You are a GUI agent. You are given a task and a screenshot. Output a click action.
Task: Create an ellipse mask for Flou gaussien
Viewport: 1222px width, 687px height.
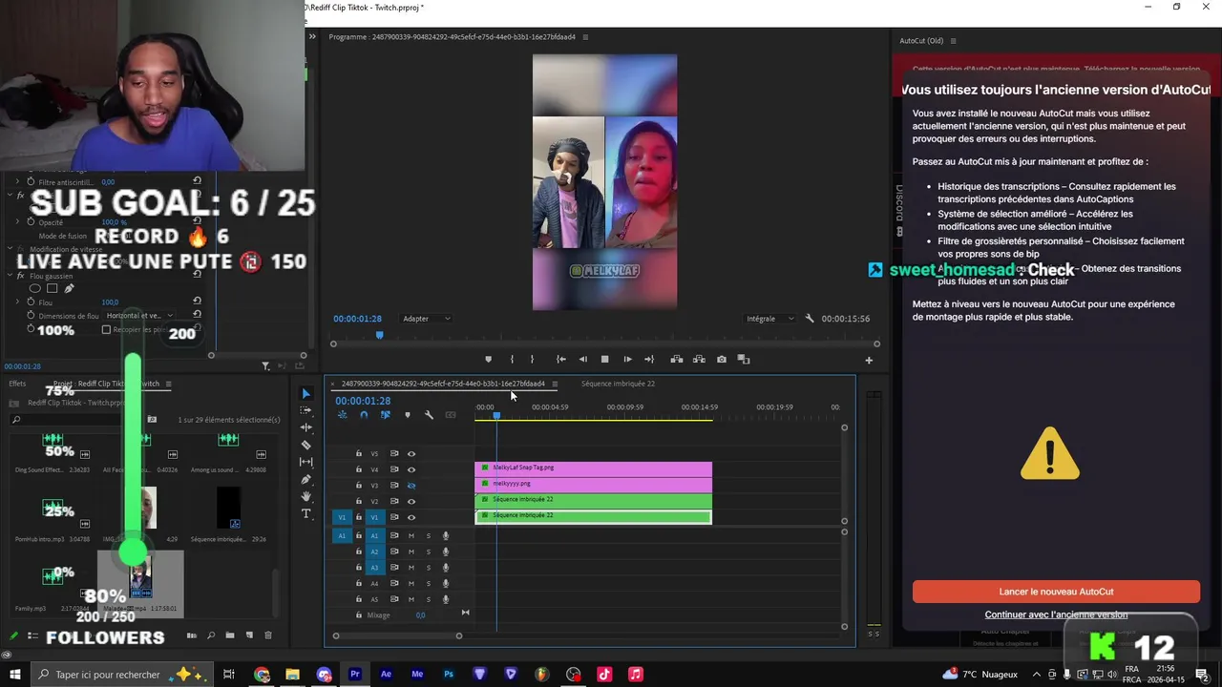click(35, 288)
